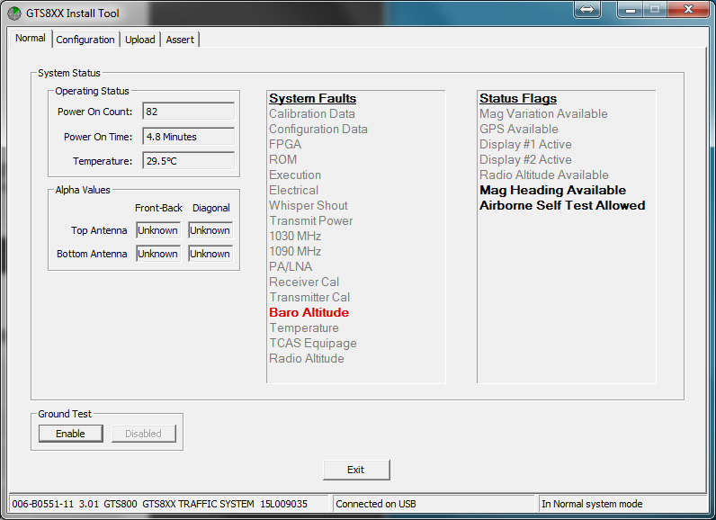Click the Status Flags heading
Screen dimensions: 716x520
[518, 99]
